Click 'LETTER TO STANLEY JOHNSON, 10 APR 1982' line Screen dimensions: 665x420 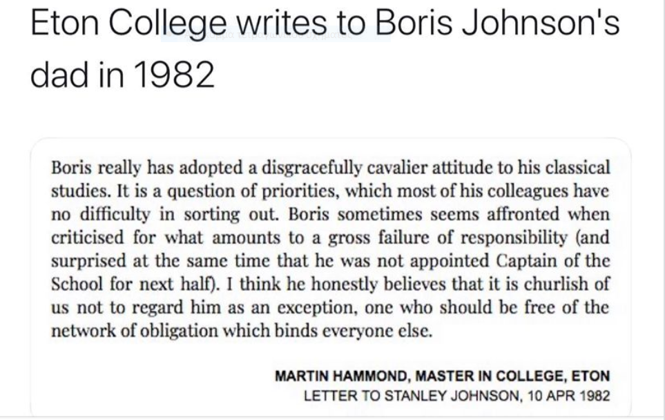(456, 396)
